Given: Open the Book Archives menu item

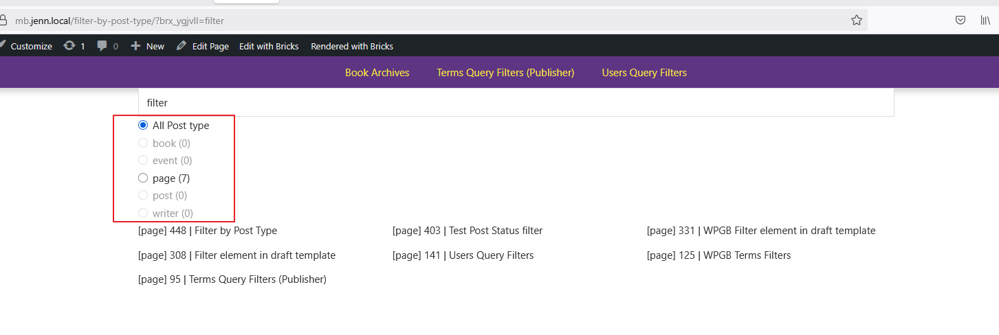Looking at the screenshot, I should pos(377,73).
